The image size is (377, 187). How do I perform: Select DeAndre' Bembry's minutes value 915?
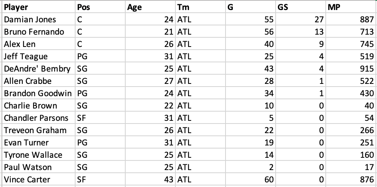[351, 68]
